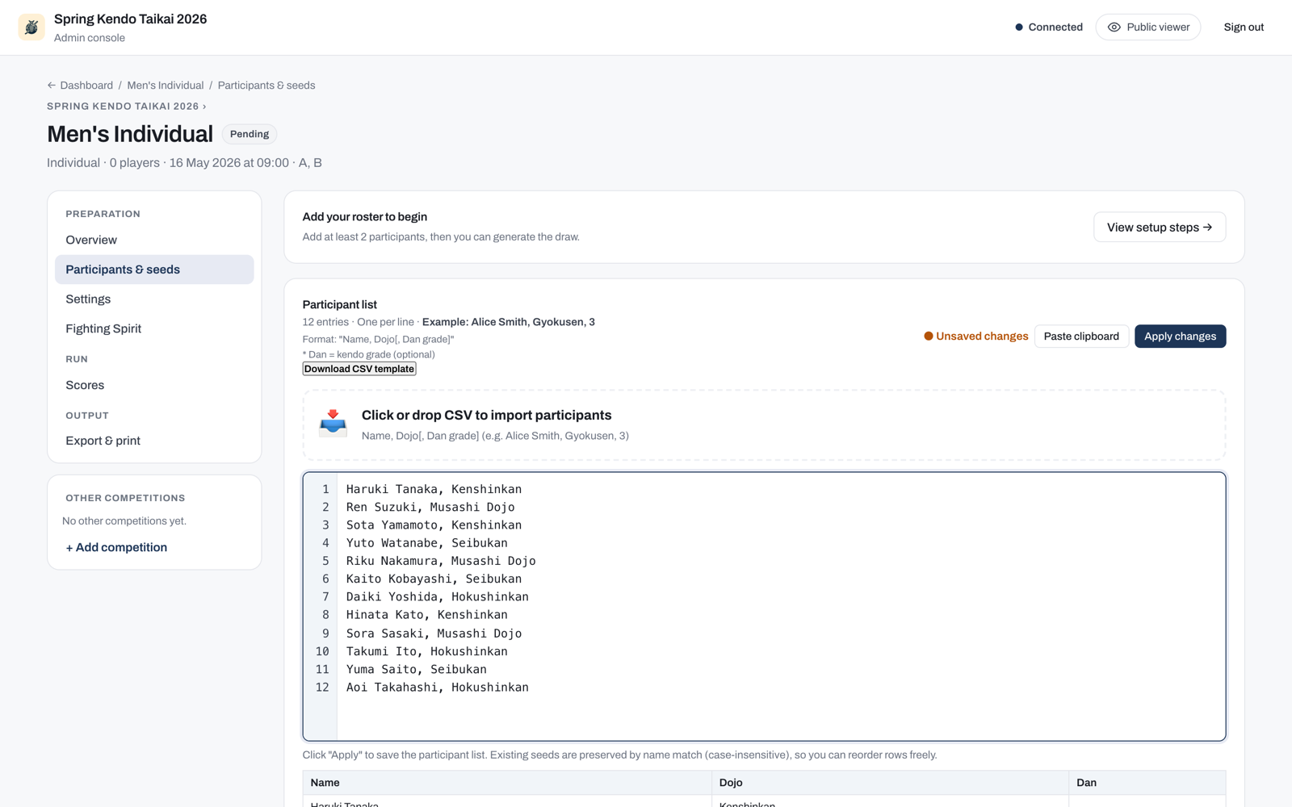Click Apply changes button

(1180, 337)
